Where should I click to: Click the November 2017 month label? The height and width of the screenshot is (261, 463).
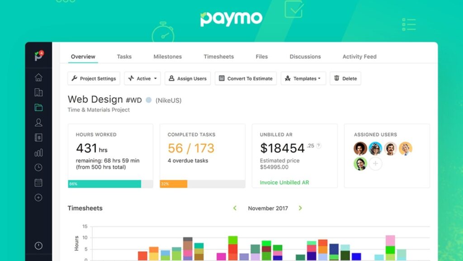point(268,209)
